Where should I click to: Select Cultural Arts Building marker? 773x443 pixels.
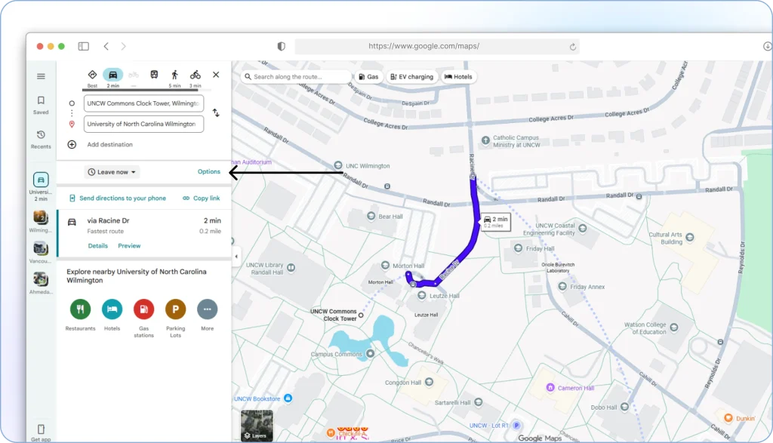tap(690, 238)
